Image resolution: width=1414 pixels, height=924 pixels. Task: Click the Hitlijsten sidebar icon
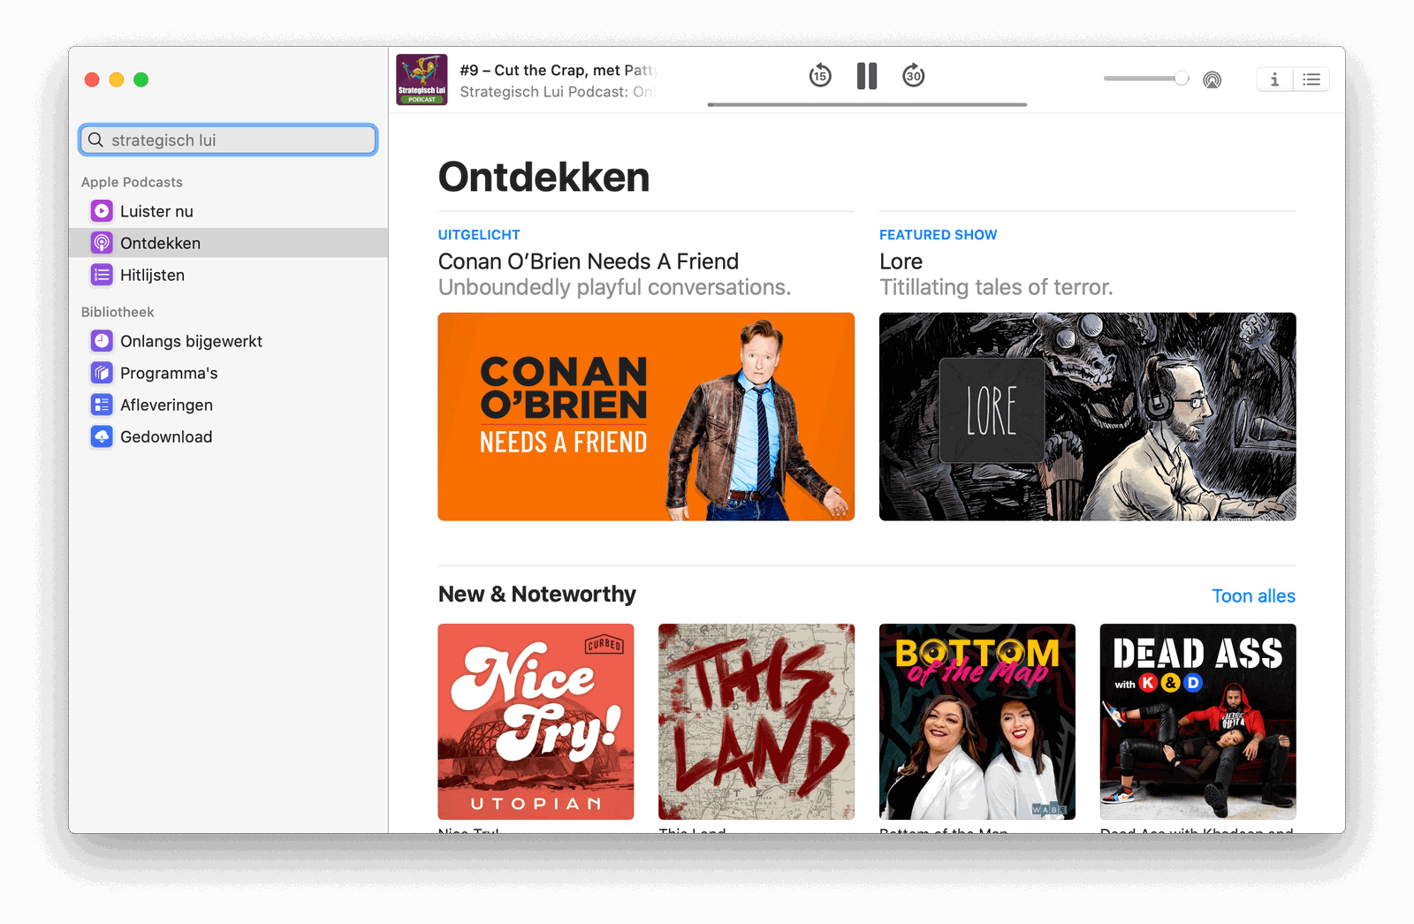102,275
